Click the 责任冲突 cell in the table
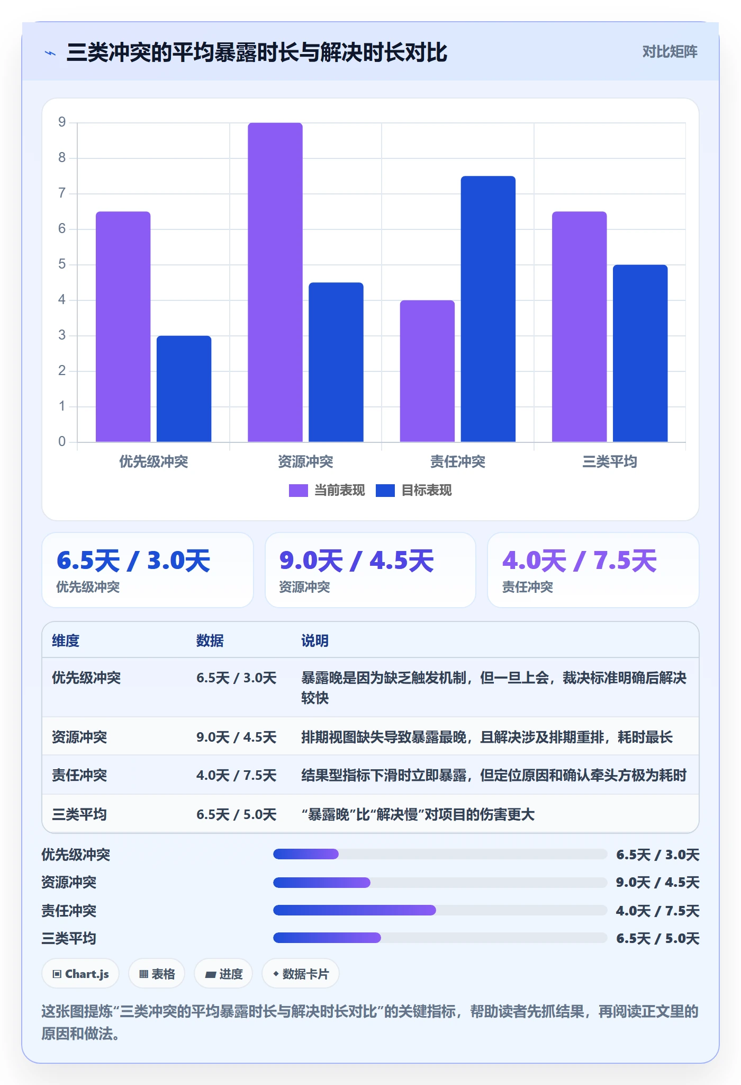The height and width of the screenshot is (1085, 741). [79, 775]
